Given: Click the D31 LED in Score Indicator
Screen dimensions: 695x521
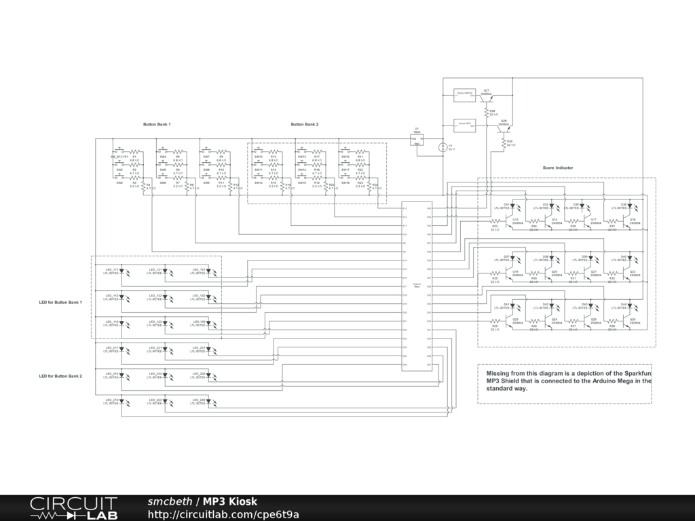Looking at the screenshot, I should 512,206.
